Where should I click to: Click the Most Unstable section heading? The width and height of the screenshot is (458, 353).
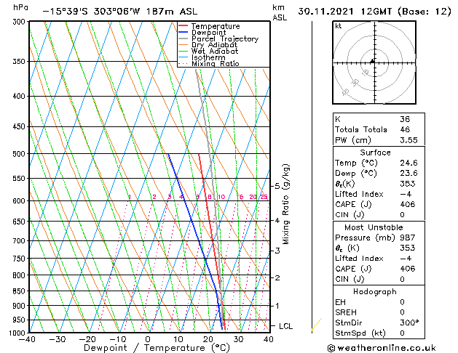[374, 227]
